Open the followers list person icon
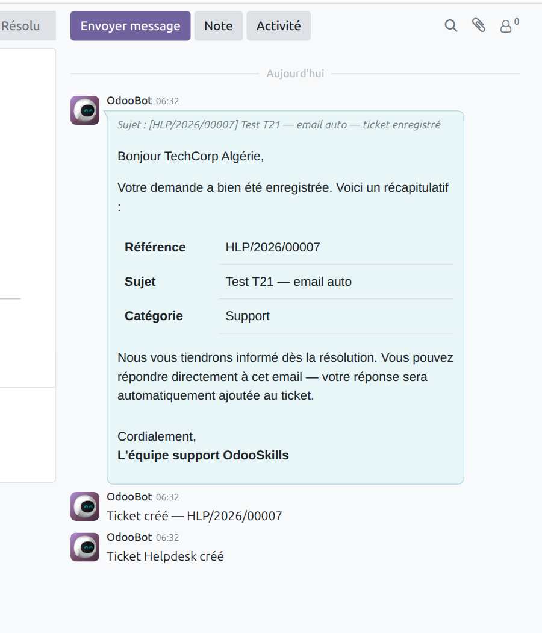The height and width of the screenshot is (633, 542). (x=506, y=27)
